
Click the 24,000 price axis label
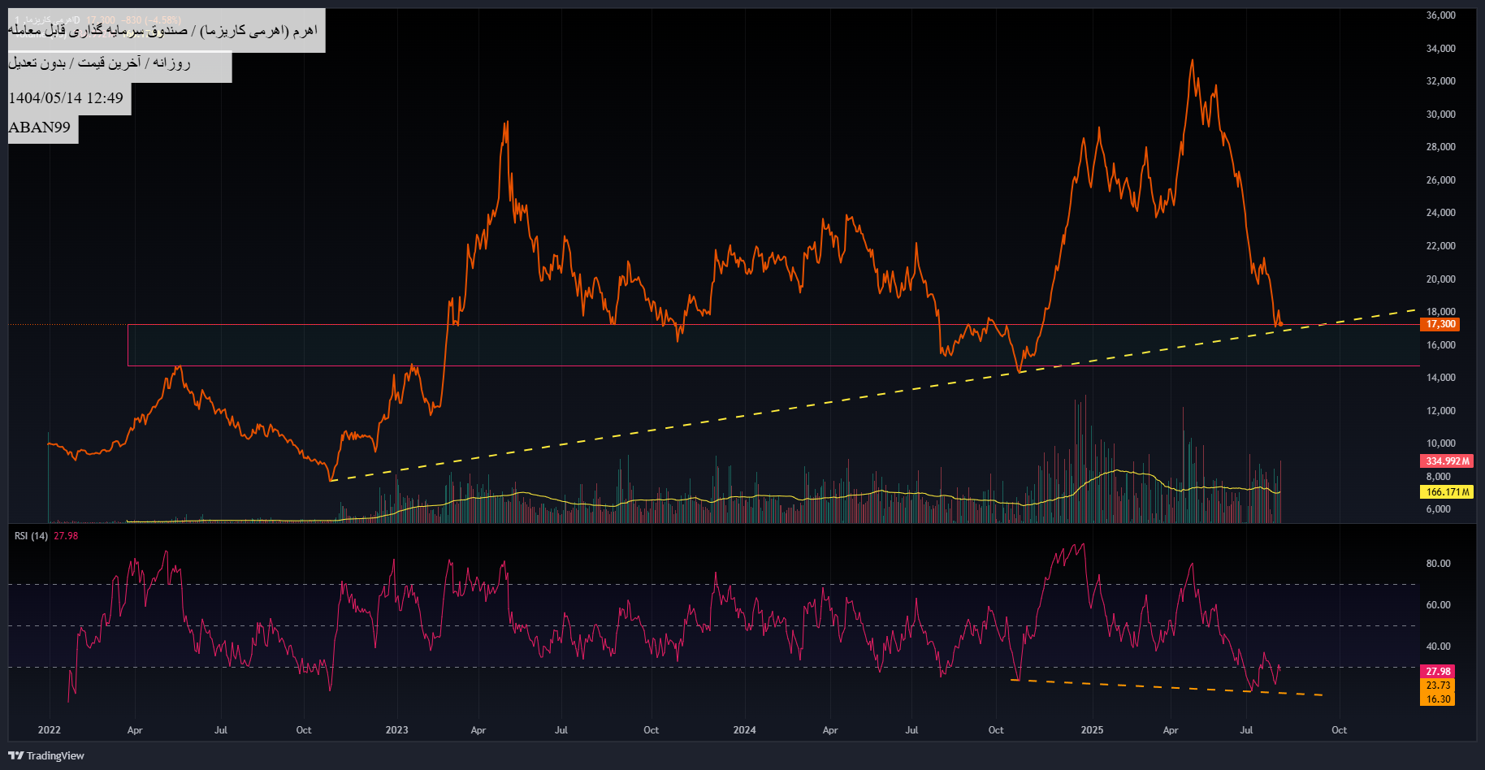tap(1441, 213)
